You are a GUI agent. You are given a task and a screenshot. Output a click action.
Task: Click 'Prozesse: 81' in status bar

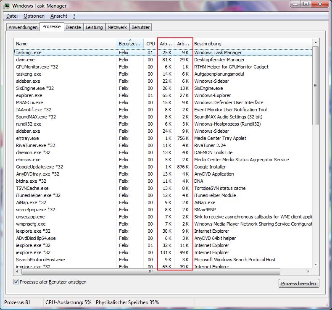pos(17,302)
